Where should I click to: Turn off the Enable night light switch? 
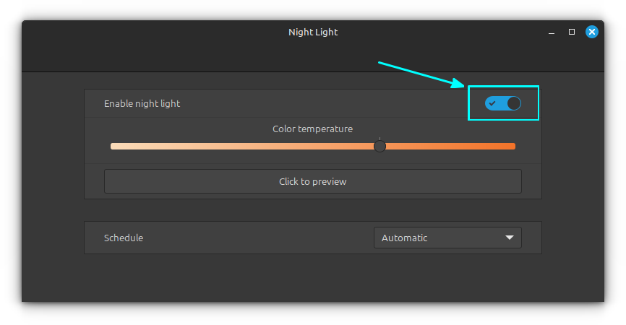(x=502, y=103)
